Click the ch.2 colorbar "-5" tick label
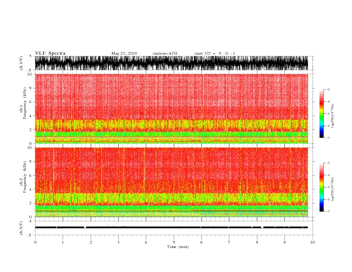 [x=328, y=187]
